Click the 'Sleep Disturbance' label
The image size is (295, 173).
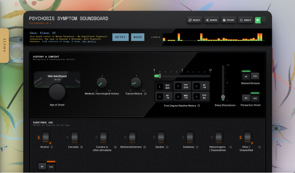point(225,105)
